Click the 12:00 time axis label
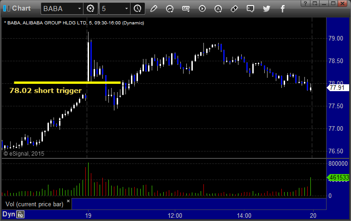 click(x=175, y=215)
